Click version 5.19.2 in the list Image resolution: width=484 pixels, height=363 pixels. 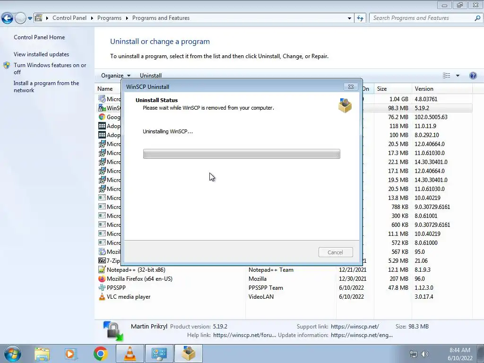click(x=422, y=108)
